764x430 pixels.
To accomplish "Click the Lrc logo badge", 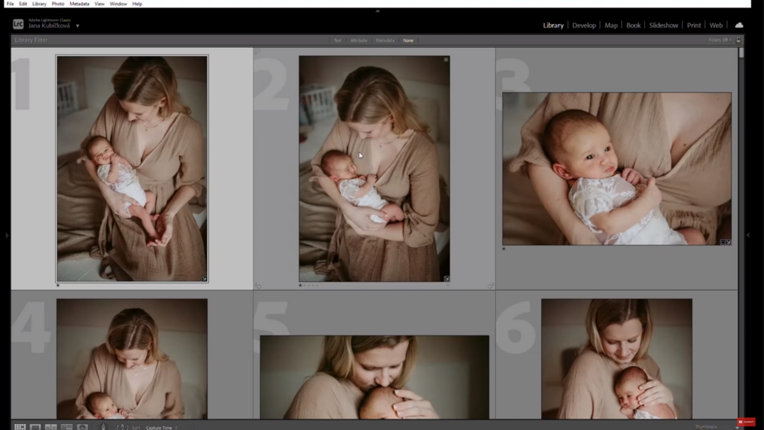I will 18,24.
